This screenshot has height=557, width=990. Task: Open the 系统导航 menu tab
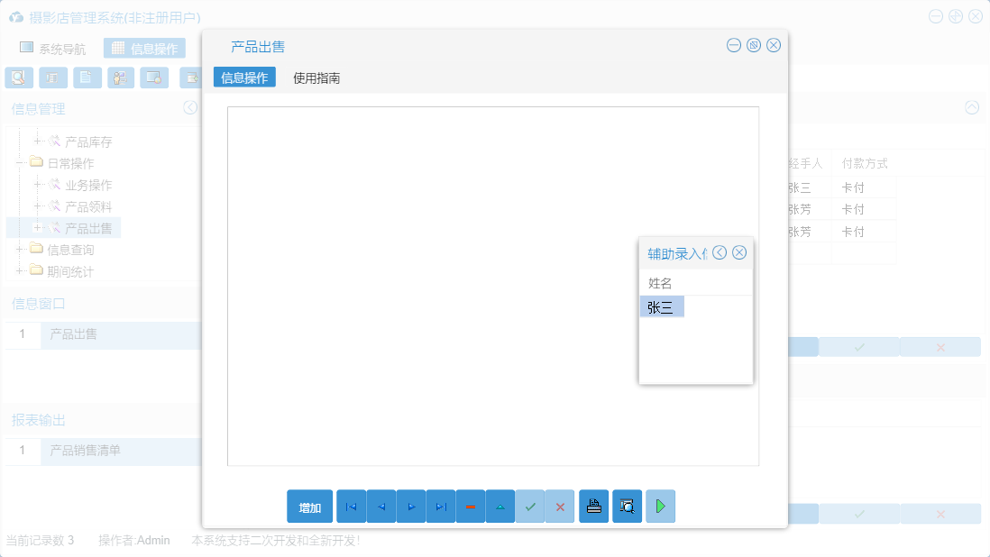53,49
